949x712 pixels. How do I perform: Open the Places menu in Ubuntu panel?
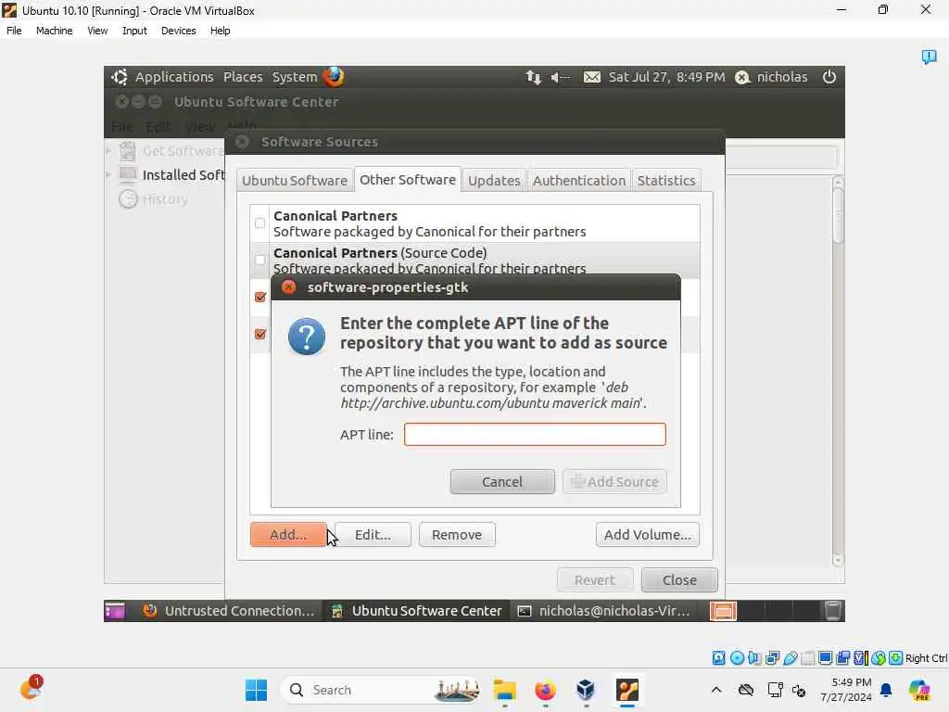click(243, 77)
